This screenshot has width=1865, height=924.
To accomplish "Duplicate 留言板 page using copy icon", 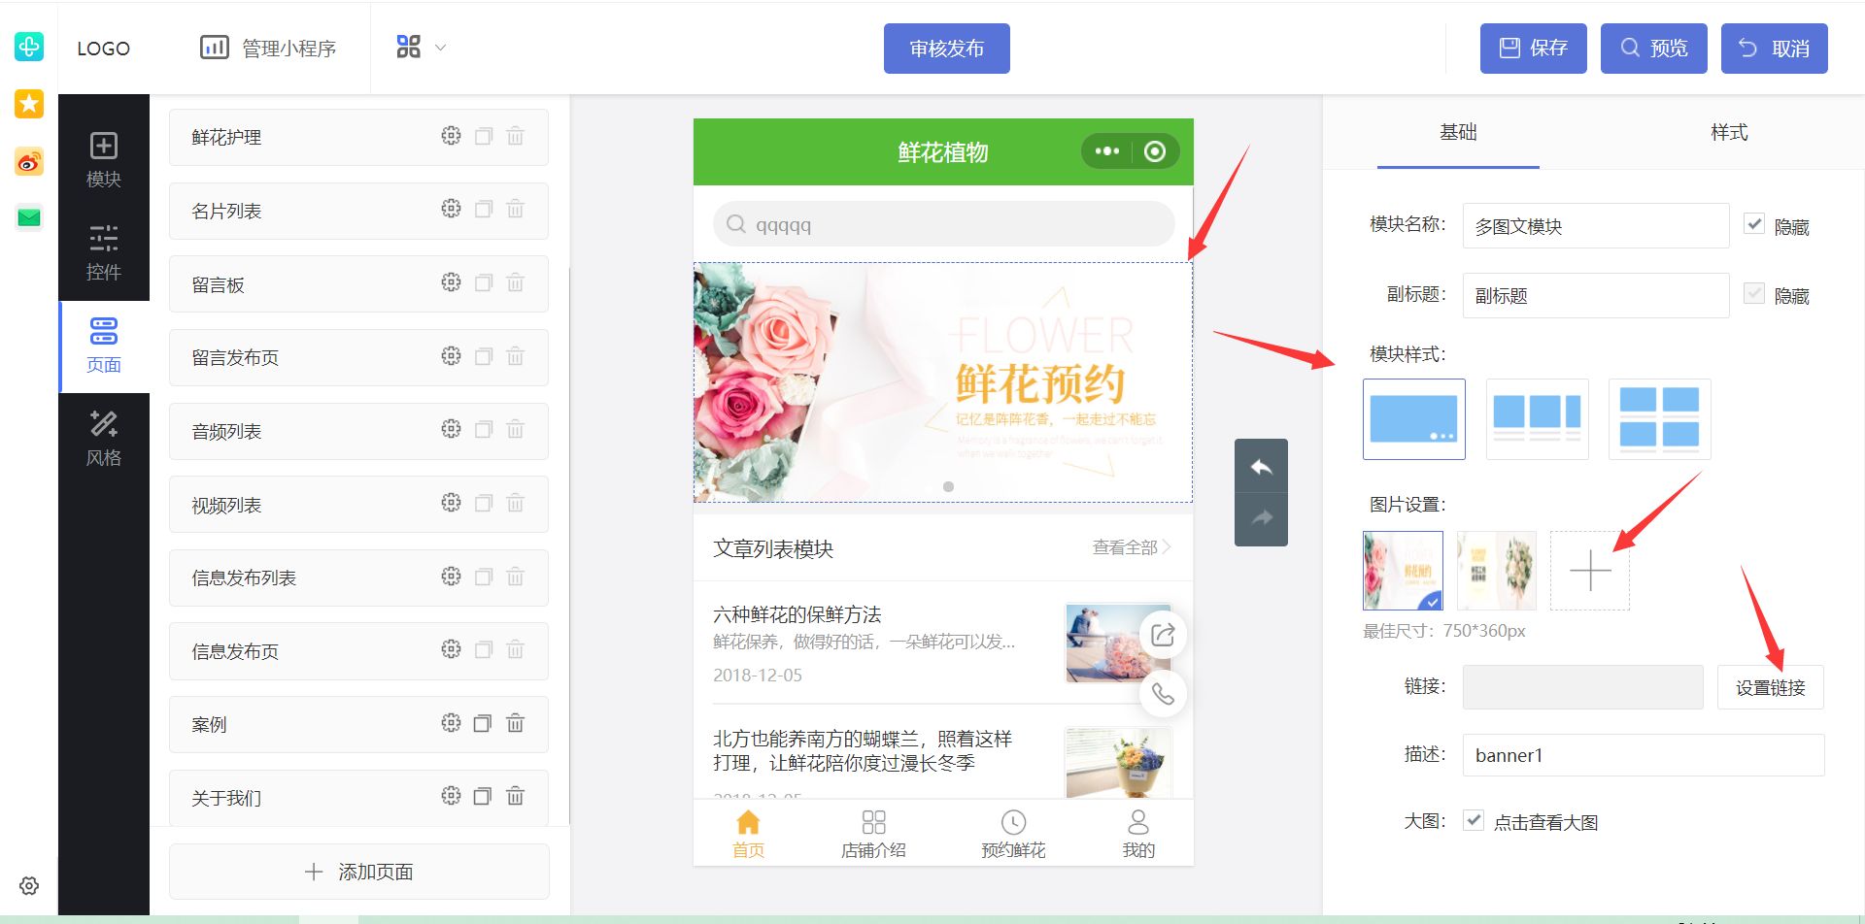I will [483, 281].
